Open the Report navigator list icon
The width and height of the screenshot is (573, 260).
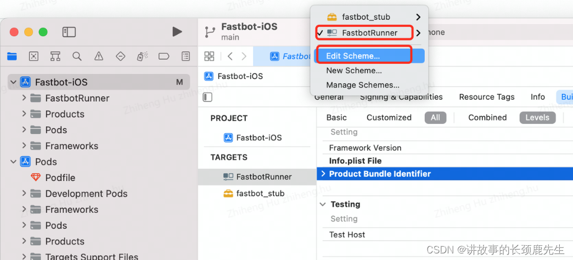(x=186, y=56)
